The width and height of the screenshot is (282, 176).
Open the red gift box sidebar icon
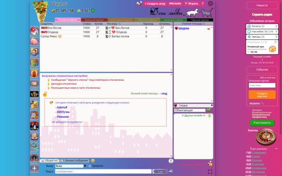(34, 73)
